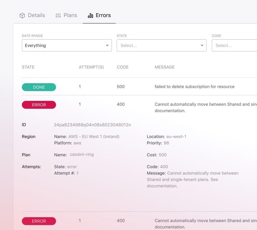Open the Plans tab
Image resolution: width=257 pixels, height=230 pixels.
66,15
